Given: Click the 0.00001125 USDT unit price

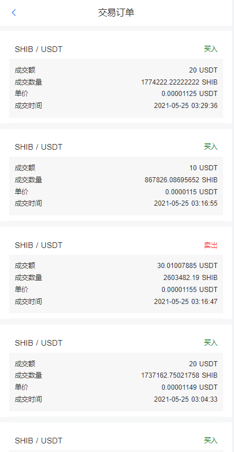Looking at the screenshot, I should pyautogui.click(x=189, y=94).
